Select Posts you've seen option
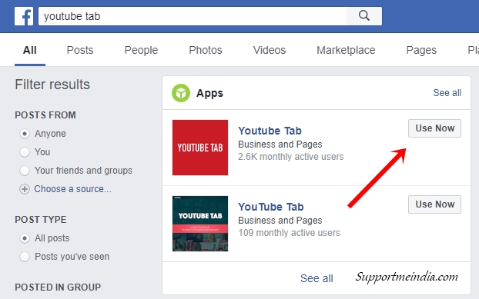Image resolution: width=479 pixels, height=299 pixels. tap(25, 257)
